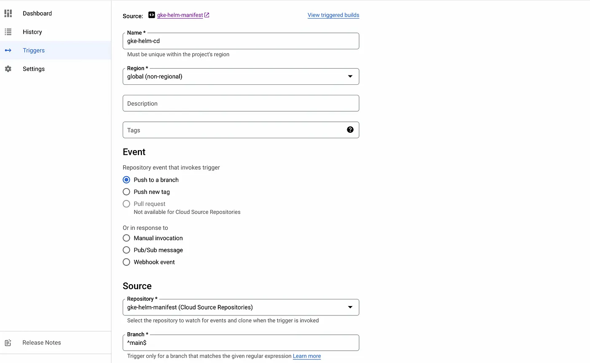The image size is (590, 363).
Task: Click the Release Notes icon
Action: (x=8, y=342)
